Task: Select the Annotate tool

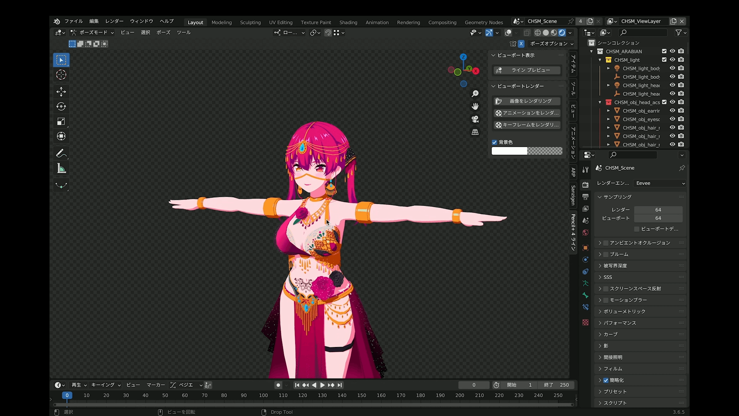Action: [x=61, y=153]
